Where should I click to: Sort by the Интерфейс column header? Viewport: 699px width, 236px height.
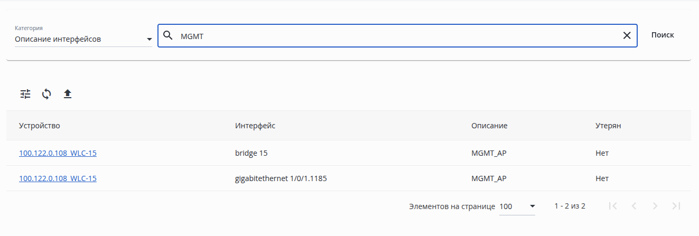click(255, 126)
